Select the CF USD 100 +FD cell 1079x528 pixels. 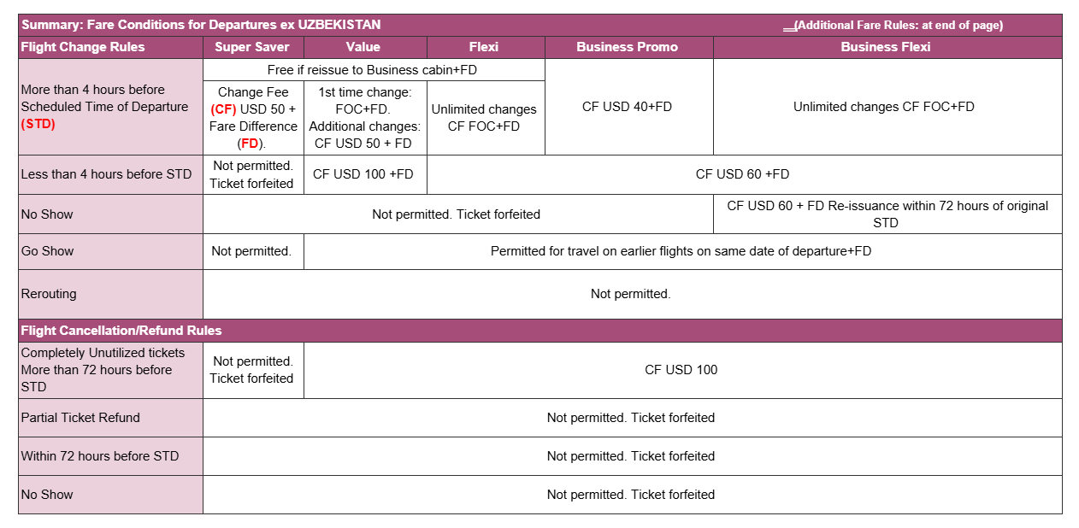click(x=365, y=174)
